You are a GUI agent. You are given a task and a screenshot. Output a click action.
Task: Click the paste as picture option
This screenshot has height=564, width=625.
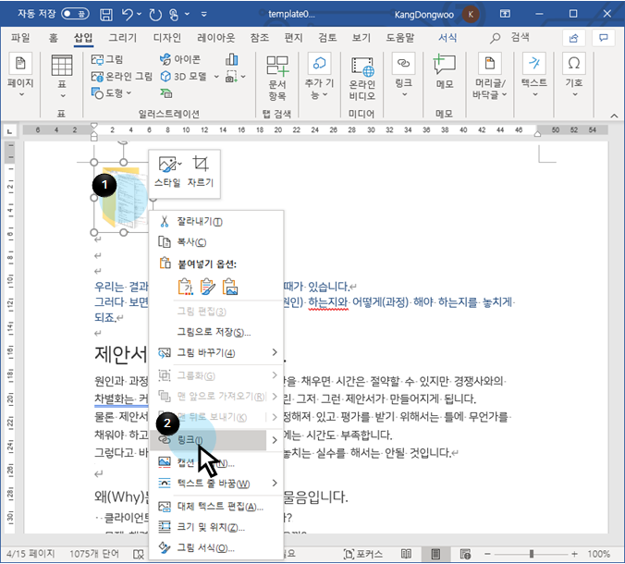[x=230, y=287]
